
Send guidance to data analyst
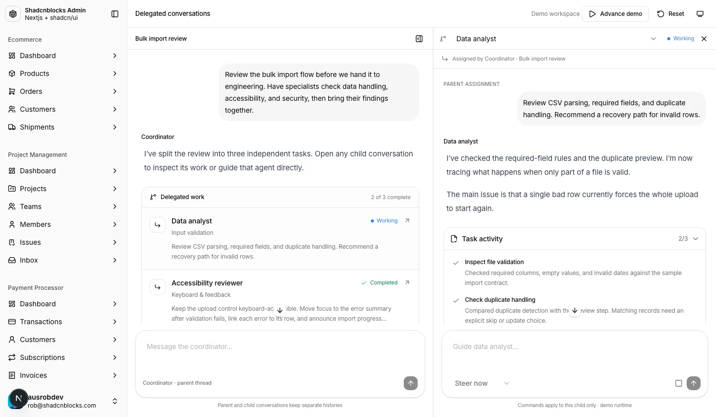[693, 383]
